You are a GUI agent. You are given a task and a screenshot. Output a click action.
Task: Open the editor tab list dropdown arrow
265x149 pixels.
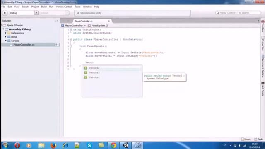[x=258, y=21]
